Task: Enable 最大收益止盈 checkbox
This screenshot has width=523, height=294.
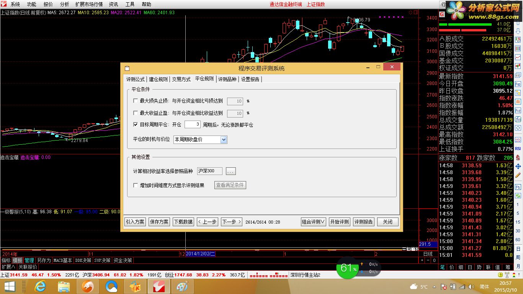Action: 135,113
